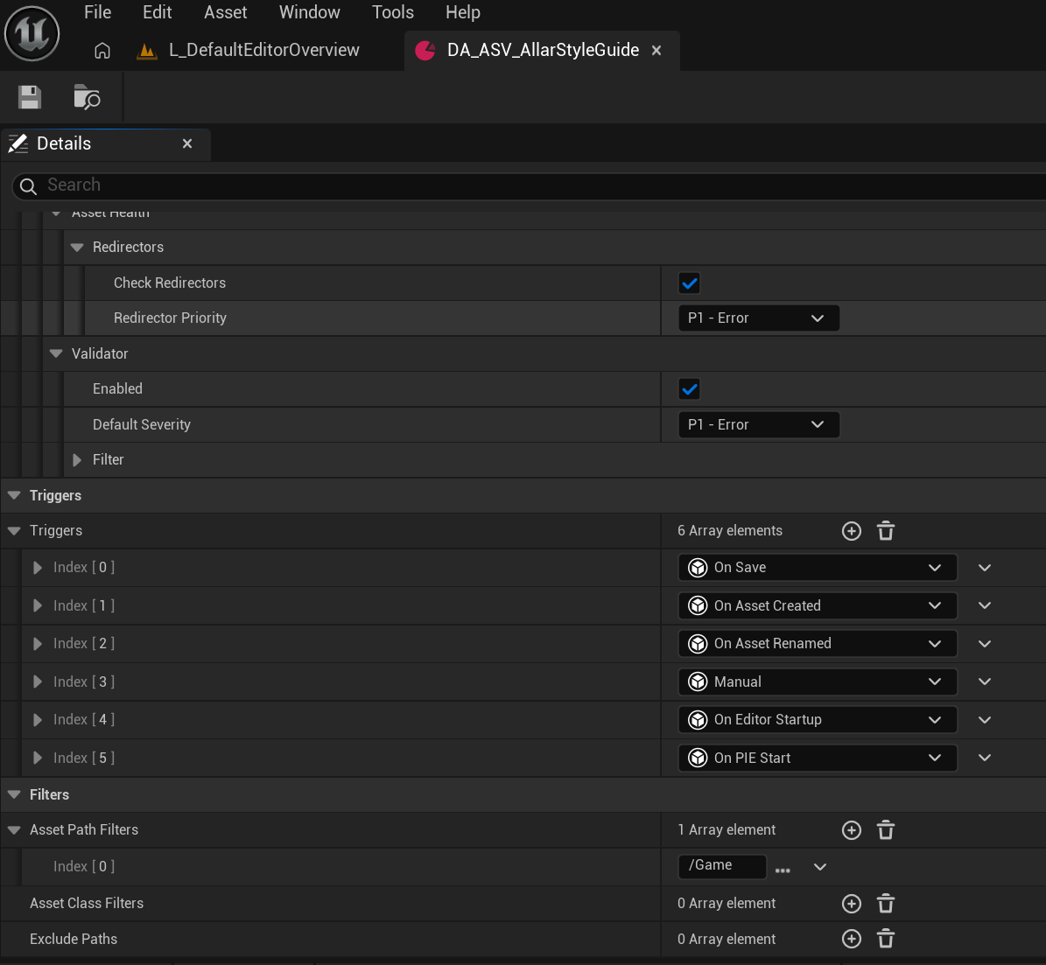This screenshot has height=965, width=1046.
Task: Click the /Game path text field
Action: 722,865
